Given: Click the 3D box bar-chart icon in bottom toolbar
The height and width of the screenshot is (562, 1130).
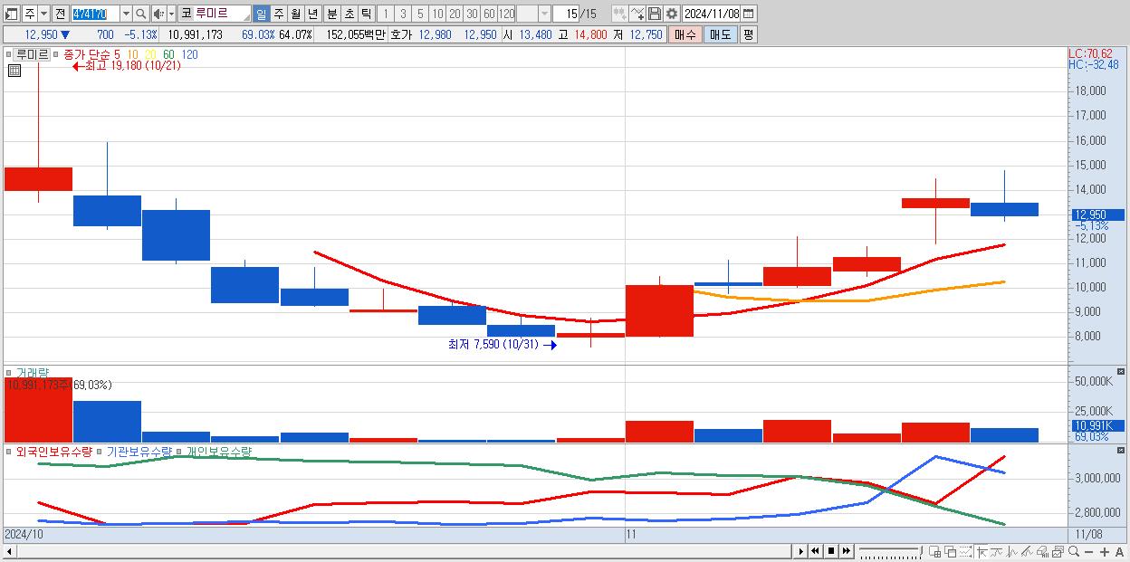Looking at the screenshot, I should pyautogui.click(x=1043, y=551).
